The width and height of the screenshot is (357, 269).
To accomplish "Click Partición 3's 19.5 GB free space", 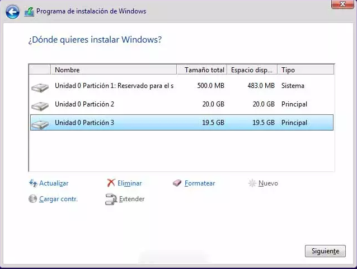I will click(264, 123).
